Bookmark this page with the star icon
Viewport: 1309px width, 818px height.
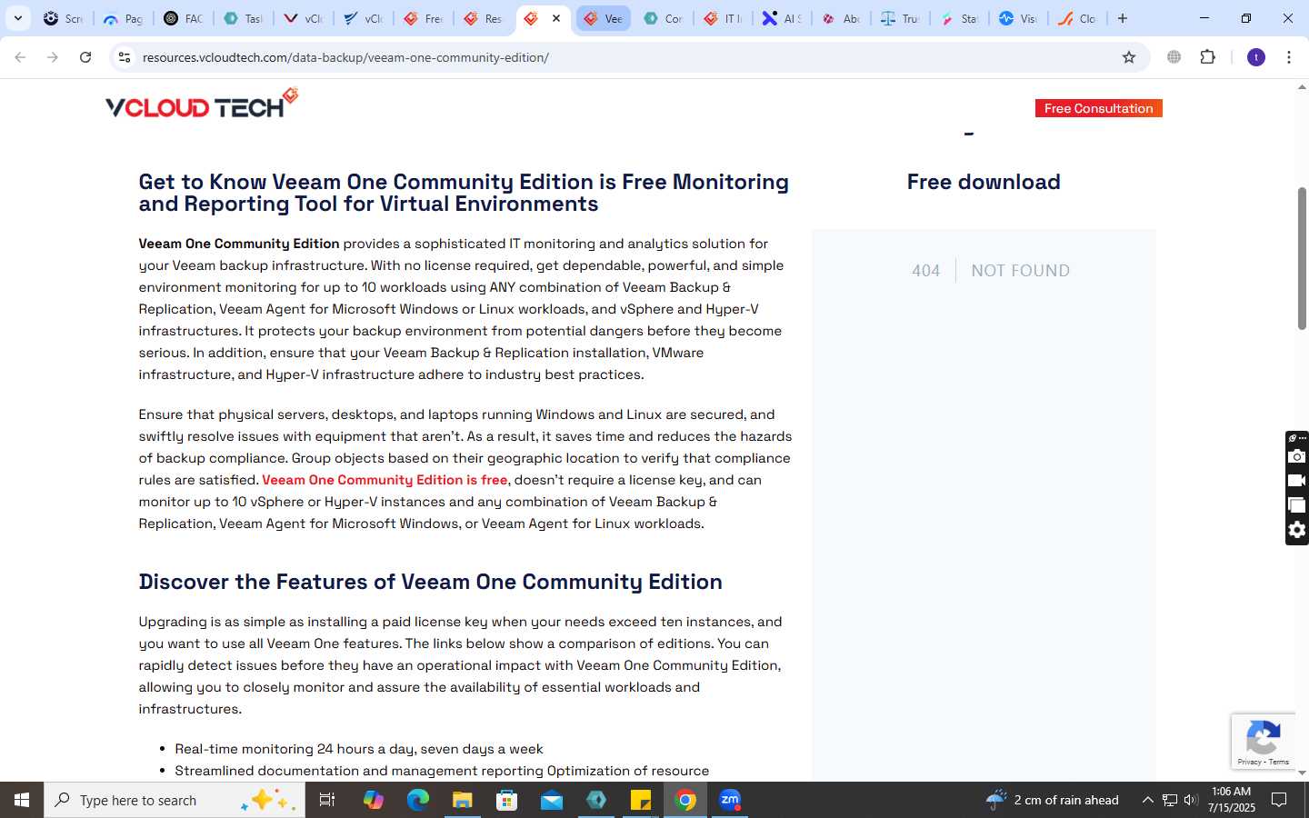tap(1129, 57)
